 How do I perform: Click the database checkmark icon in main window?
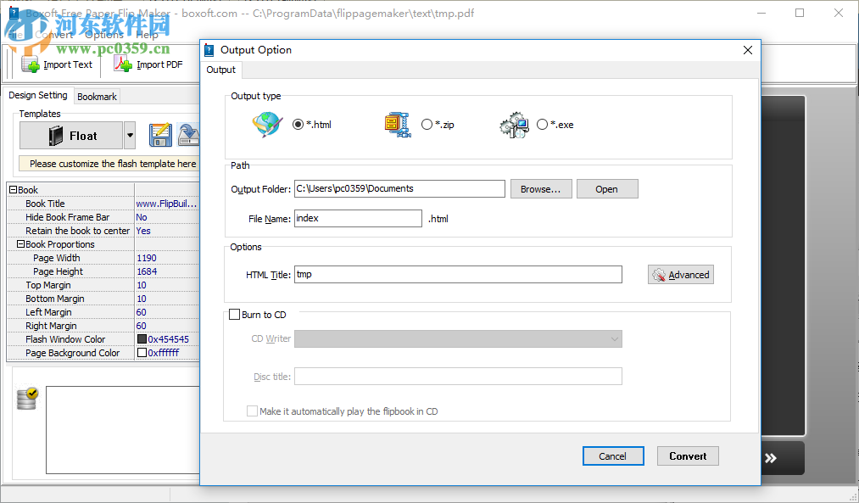pos(27,399)
